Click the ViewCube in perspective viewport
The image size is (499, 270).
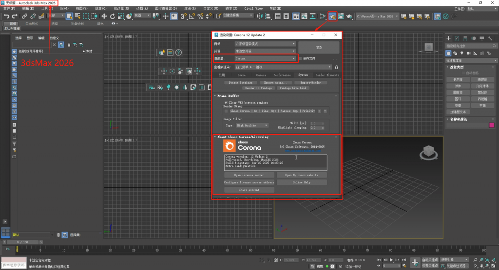tap(428, 152)
